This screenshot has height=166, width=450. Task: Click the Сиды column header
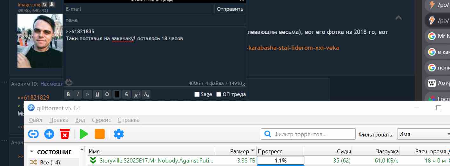click(x=328, y=151)
